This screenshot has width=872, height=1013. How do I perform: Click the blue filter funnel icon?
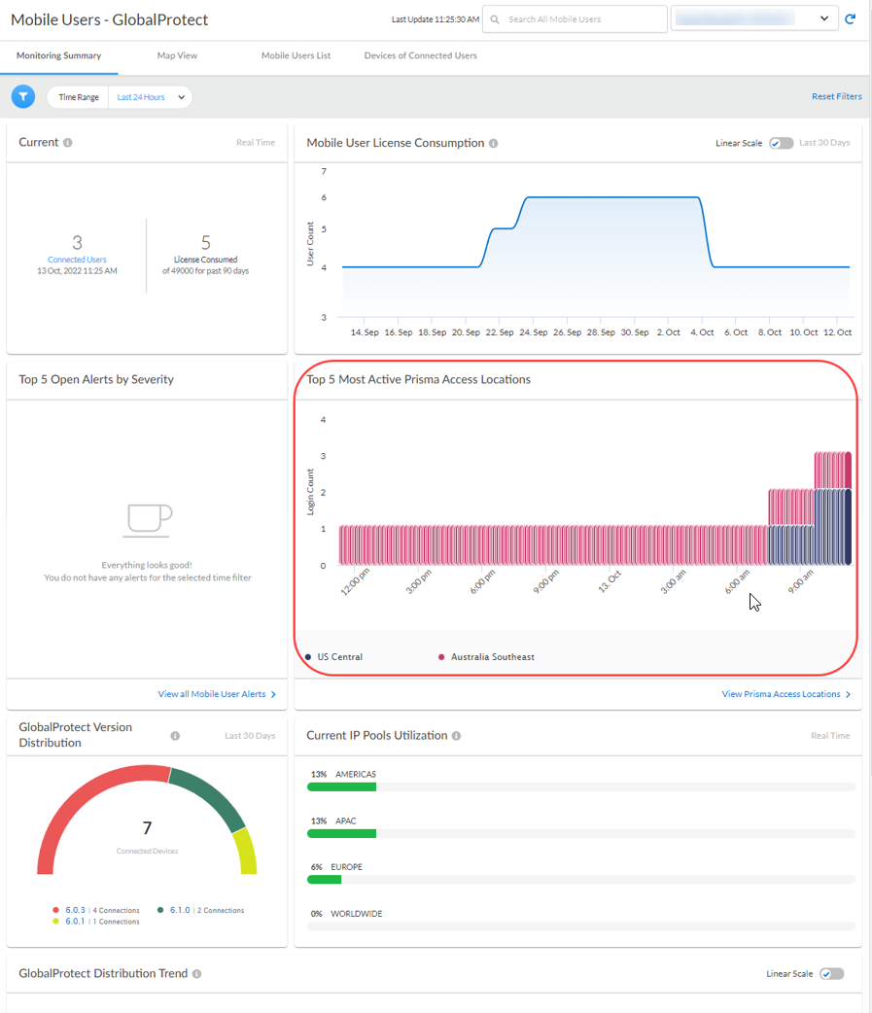pos(23,97)
